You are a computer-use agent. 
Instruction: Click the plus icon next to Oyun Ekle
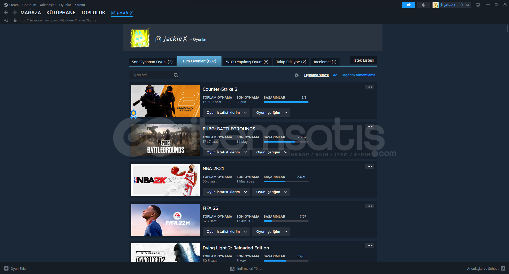click(6, 268)
